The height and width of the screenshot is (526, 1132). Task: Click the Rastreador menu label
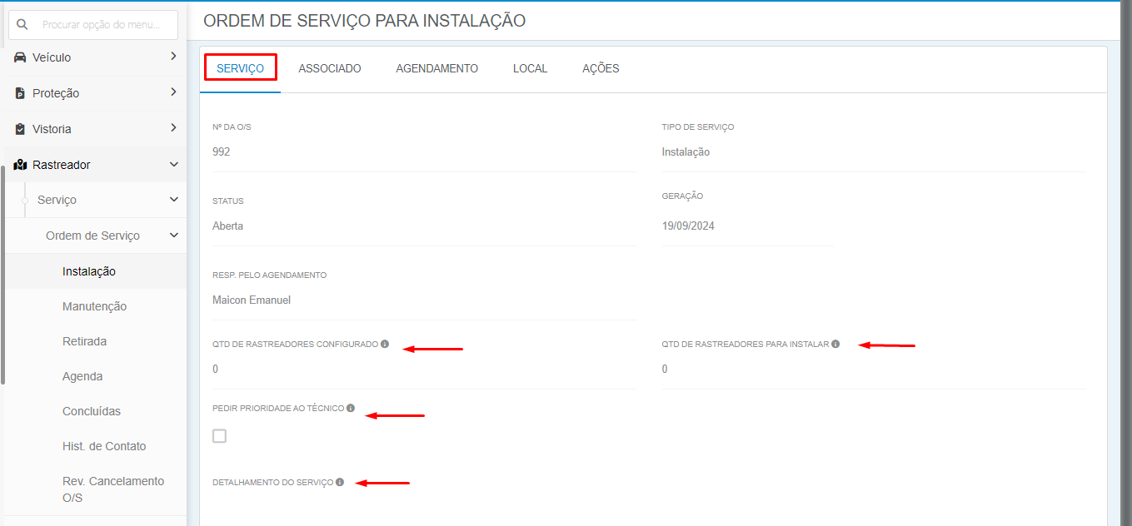[62, 165]
